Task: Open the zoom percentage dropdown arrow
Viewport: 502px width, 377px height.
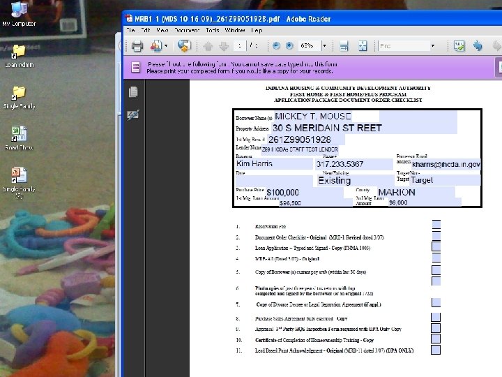Action: [x=324, y=46]
